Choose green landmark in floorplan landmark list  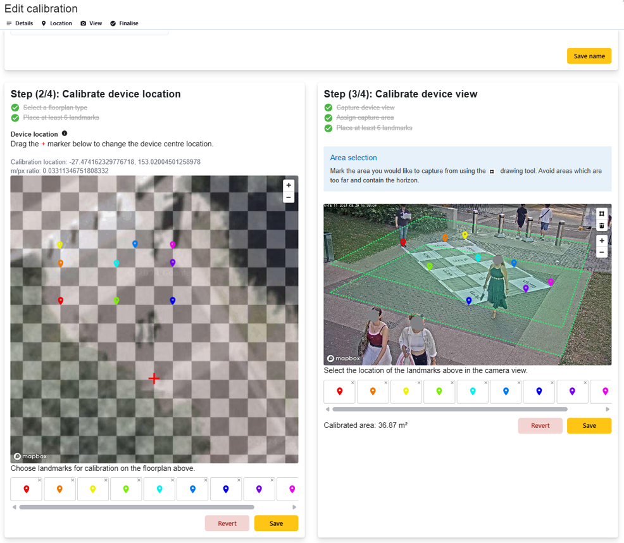click(x=126, y=489)
